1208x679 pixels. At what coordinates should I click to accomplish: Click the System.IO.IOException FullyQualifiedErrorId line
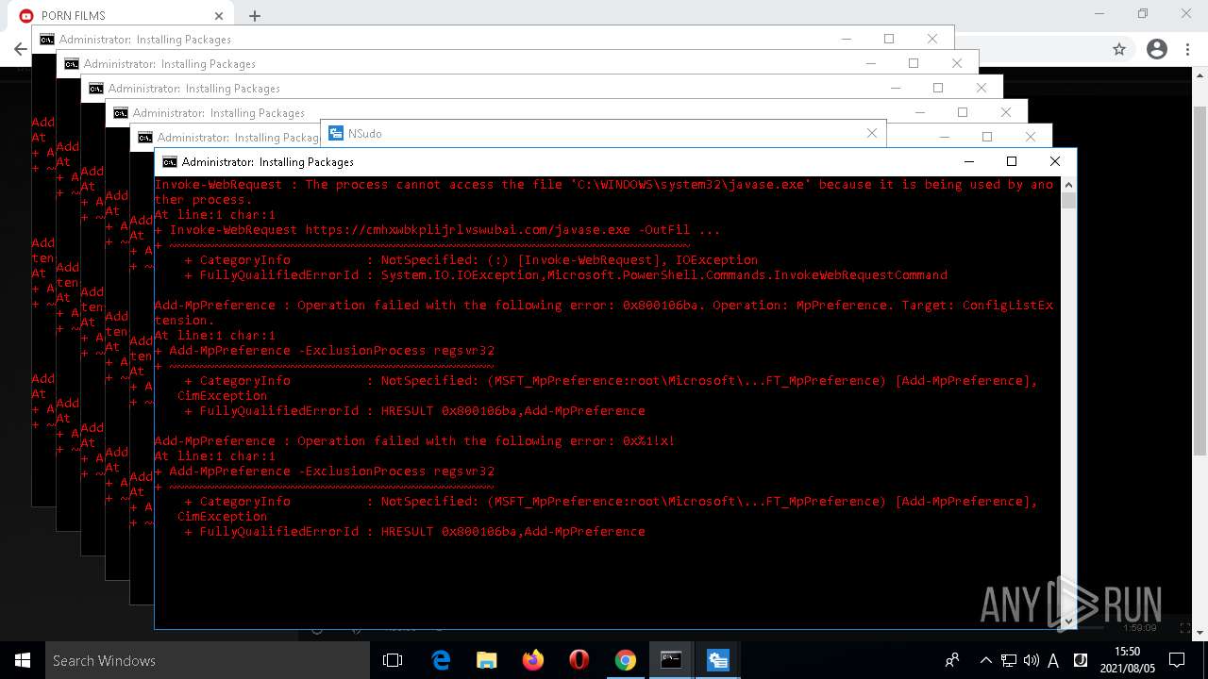(x=565, y=274)
